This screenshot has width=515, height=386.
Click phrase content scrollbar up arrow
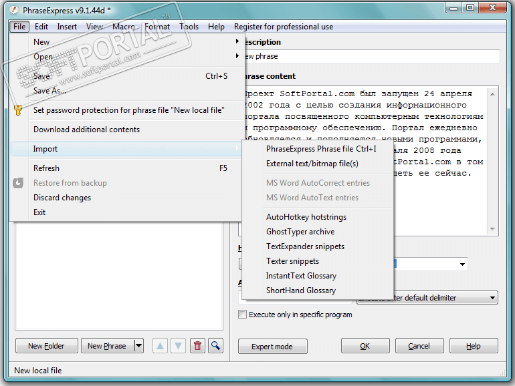coord(492,94)
